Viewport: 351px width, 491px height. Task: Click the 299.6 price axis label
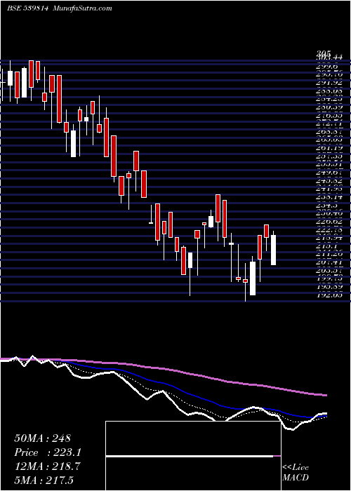click(327, 67)
